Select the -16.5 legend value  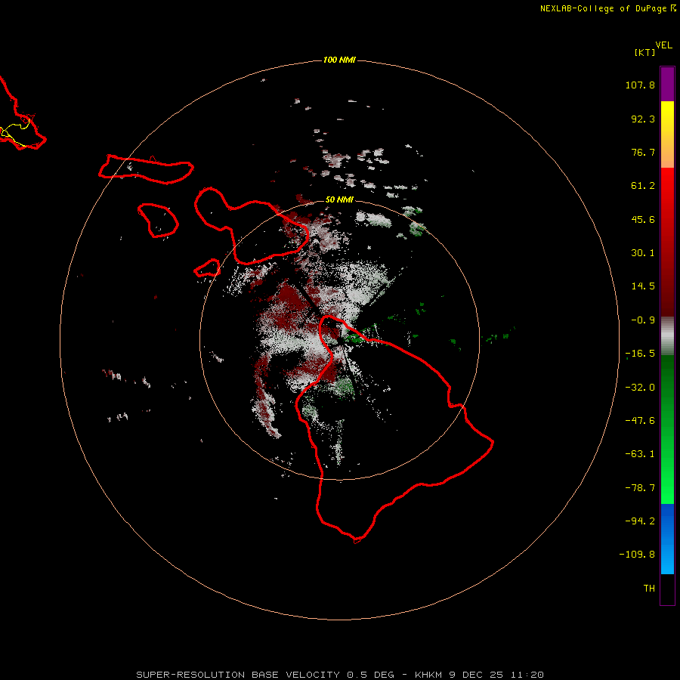[x=640, y=354]
